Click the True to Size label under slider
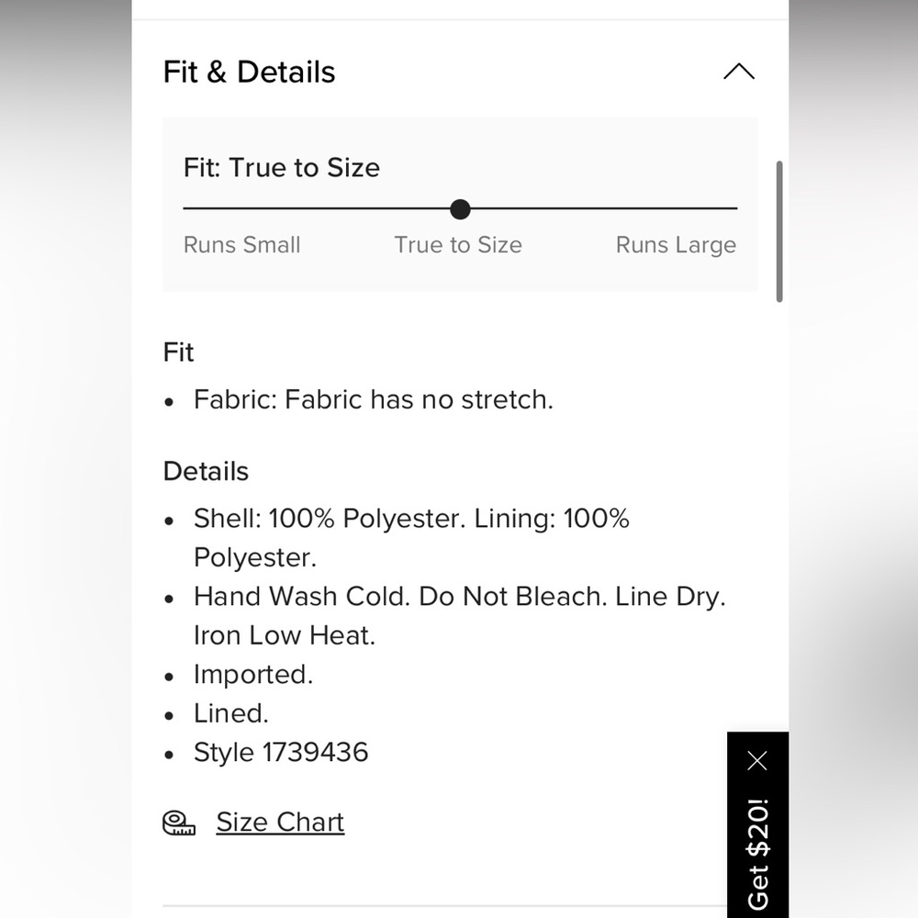 (458, 245)
